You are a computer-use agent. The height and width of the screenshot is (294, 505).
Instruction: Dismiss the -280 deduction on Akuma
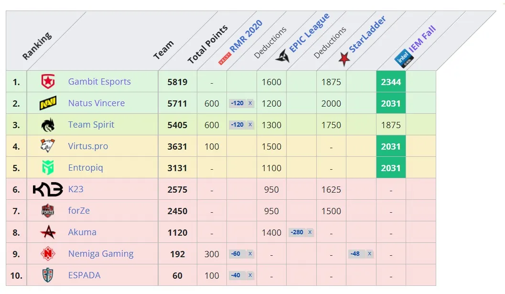click(x=310, y=232)
